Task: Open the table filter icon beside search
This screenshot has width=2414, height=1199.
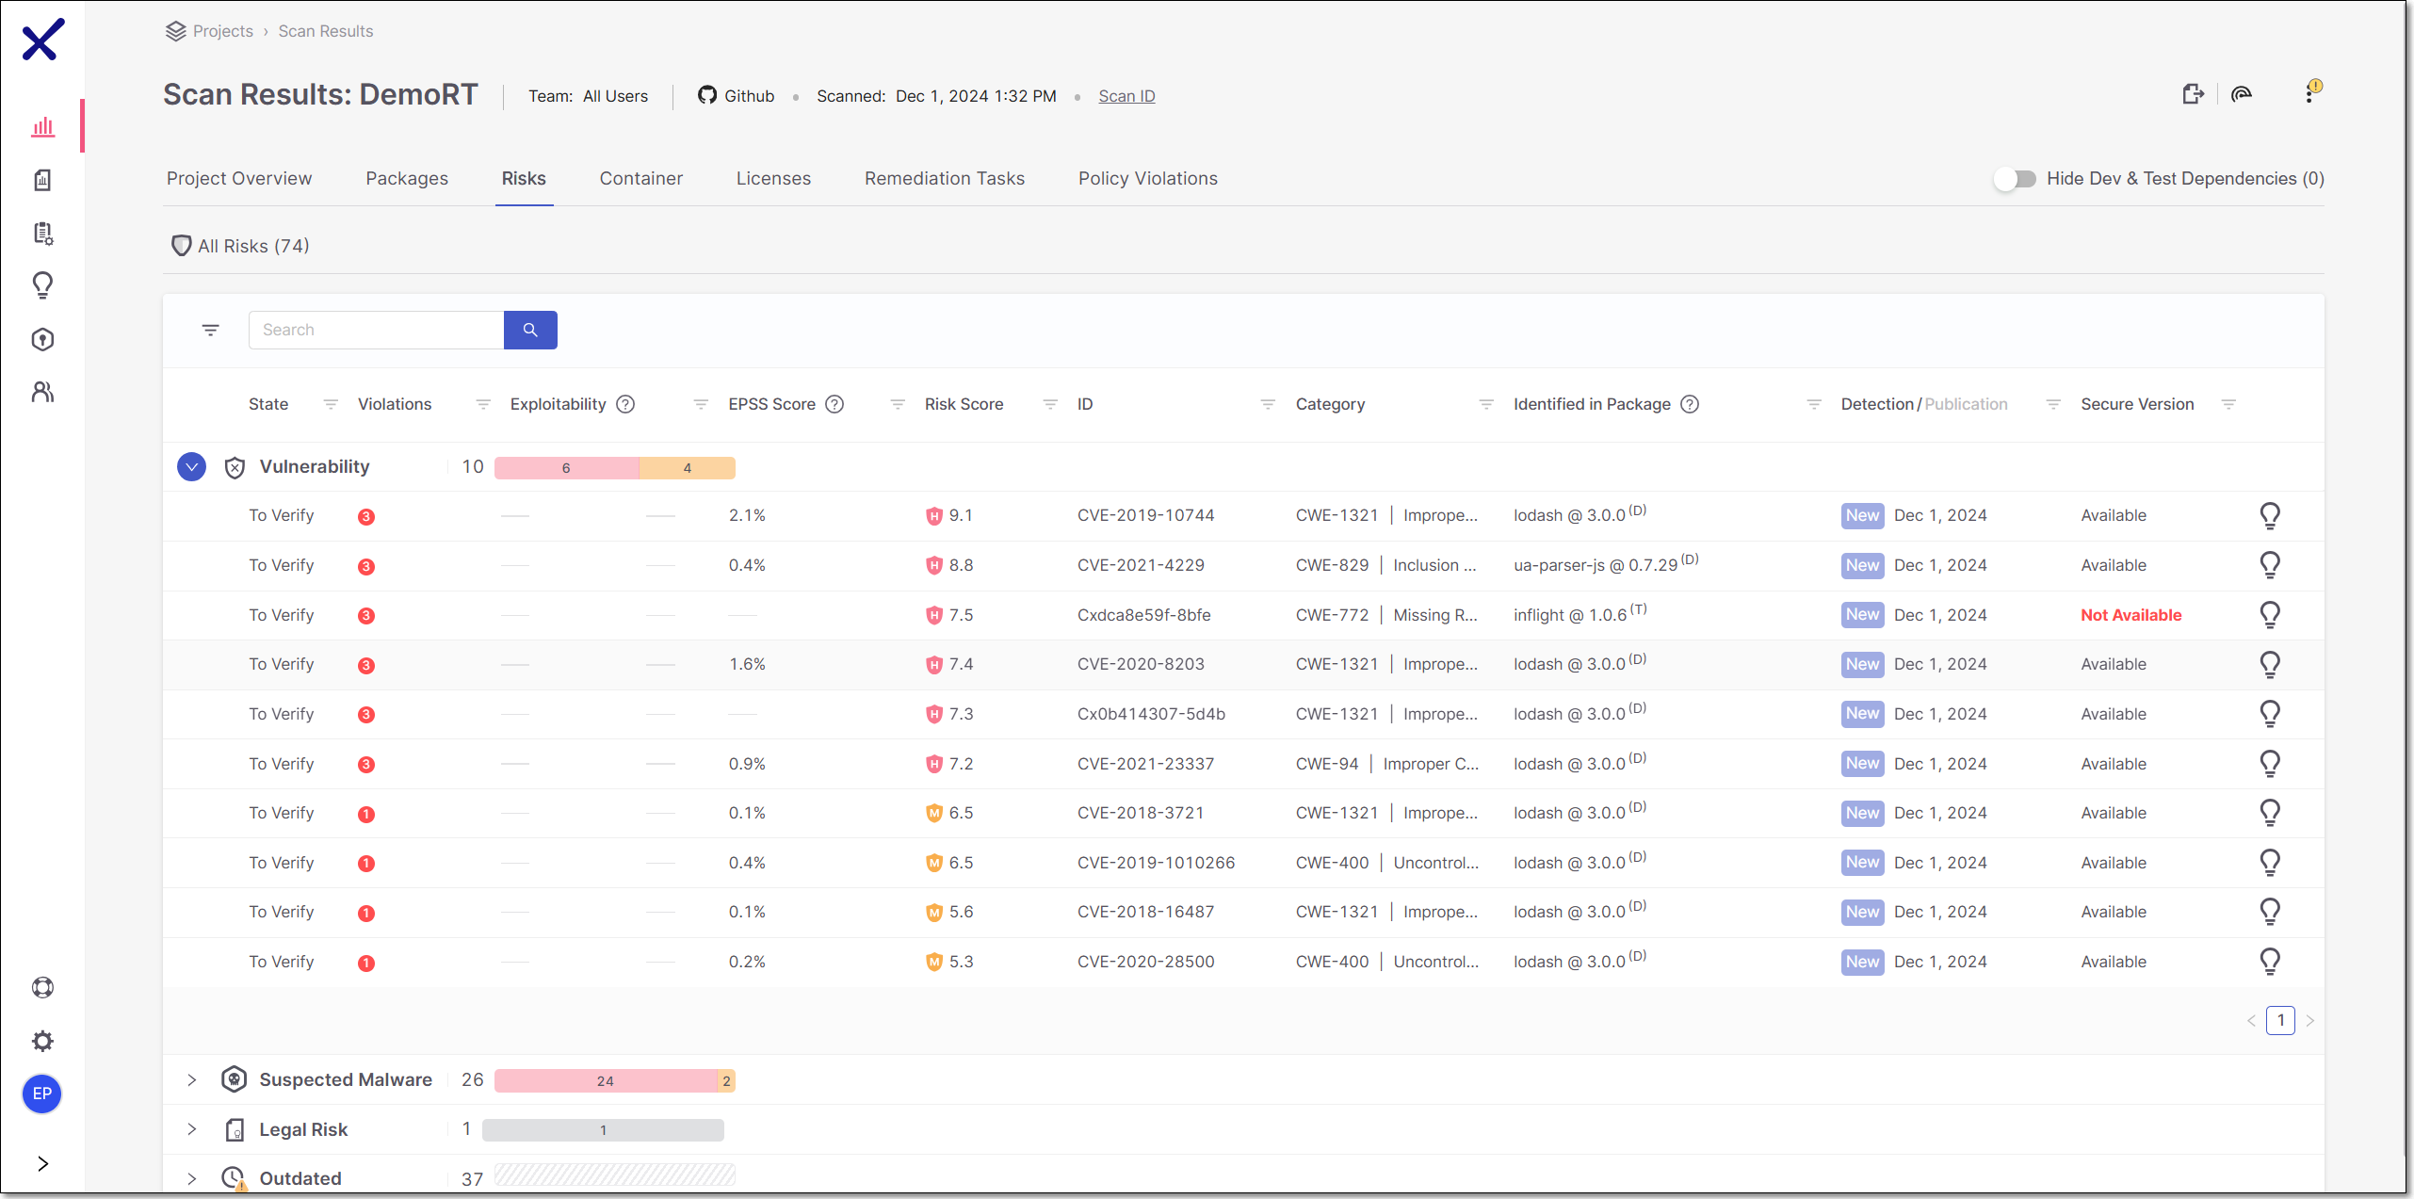Action: (x=211, y=330)
